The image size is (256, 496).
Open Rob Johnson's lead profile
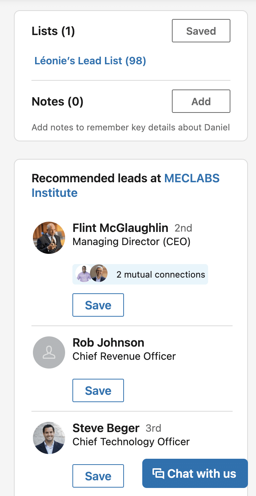click(x=108, y=343)
